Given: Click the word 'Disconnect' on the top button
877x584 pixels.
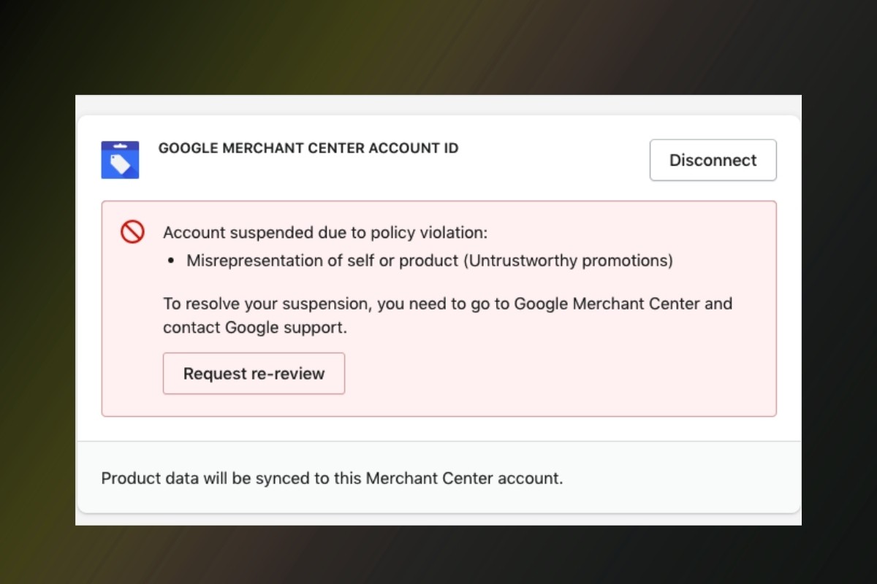Looking at the screenshot, I should click(x=713, y=160).
